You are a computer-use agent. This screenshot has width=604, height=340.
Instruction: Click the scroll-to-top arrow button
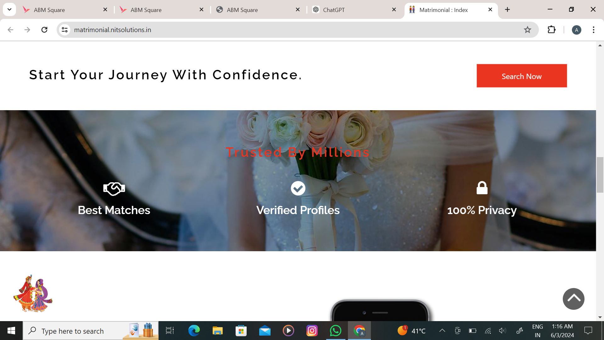pos(573,299)
